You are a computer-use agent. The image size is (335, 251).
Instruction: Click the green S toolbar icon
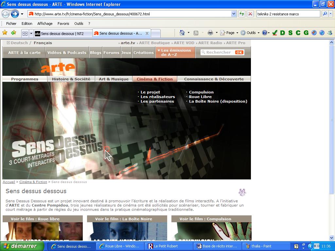[290, 33]
